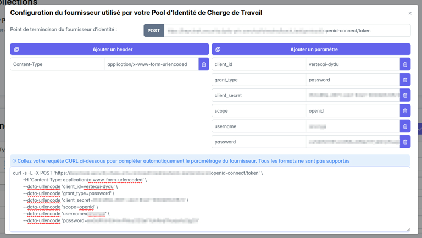Screen dimensions: 422x238
Task: Delete the client_id parameter row
Action: 406,64
